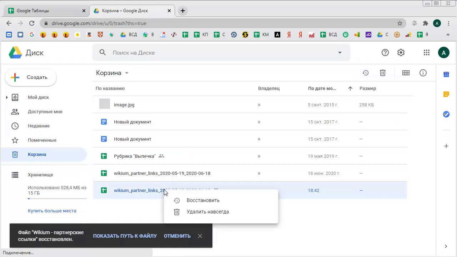Open the Корзина title dropdown
This screenshot has height=257, width=457.
coord(126,73)
